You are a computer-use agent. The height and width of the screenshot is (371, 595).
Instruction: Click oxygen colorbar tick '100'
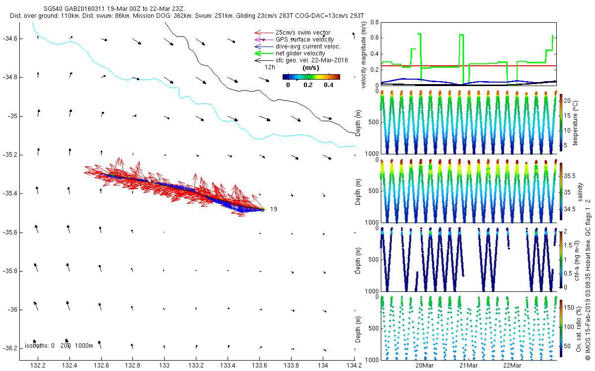pyautogui.click(x=569, y=327)
